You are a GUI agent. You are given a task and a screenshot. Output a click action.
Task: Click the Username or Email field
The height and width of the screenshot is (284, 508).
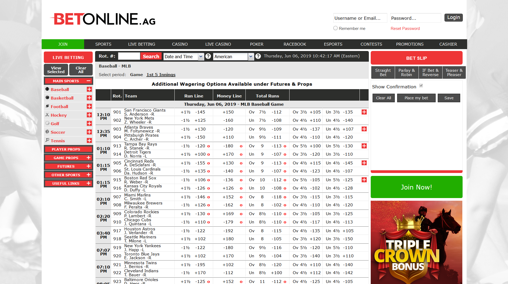click(x=360, y=18)
